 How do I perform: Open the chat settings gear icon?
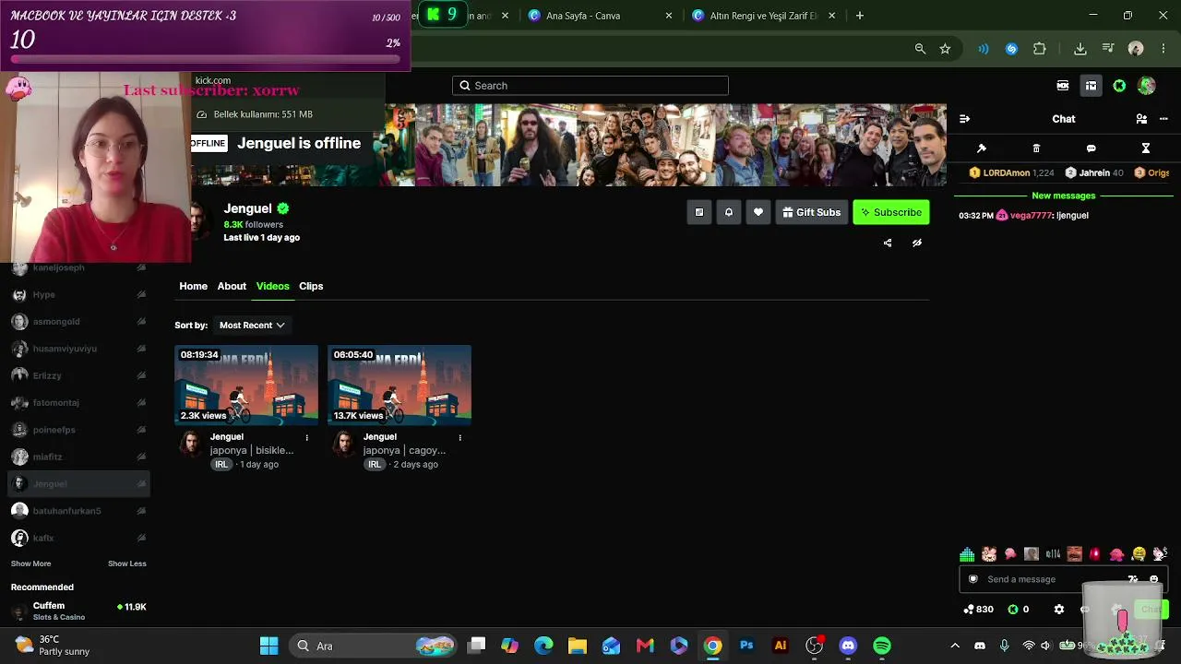pyautogui.click(x=1059, y=610)
